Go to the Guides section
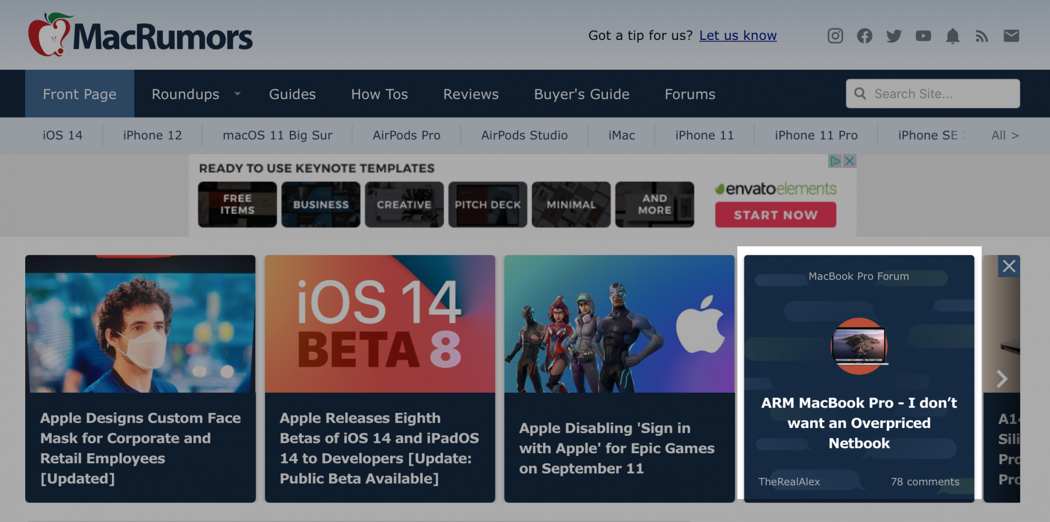 tap(292, 94)
